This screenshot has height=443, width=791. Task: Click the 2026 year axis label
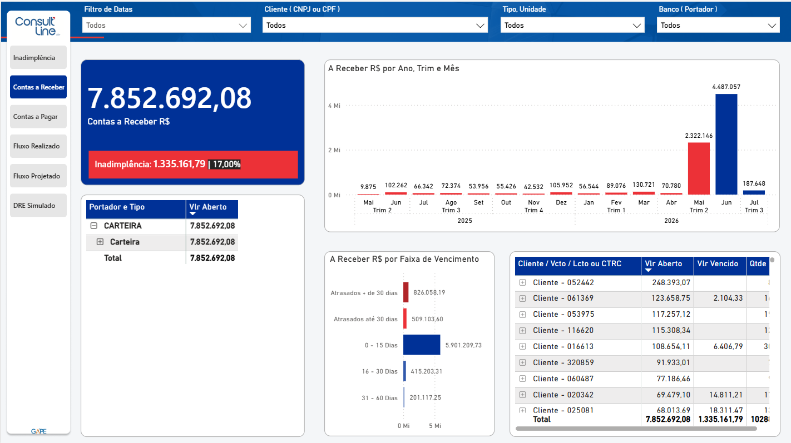[671, 221]
